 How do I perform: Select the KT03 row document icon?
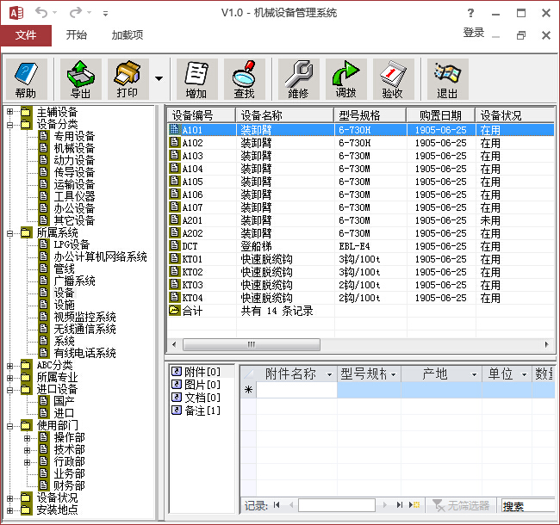pos(174,284)
